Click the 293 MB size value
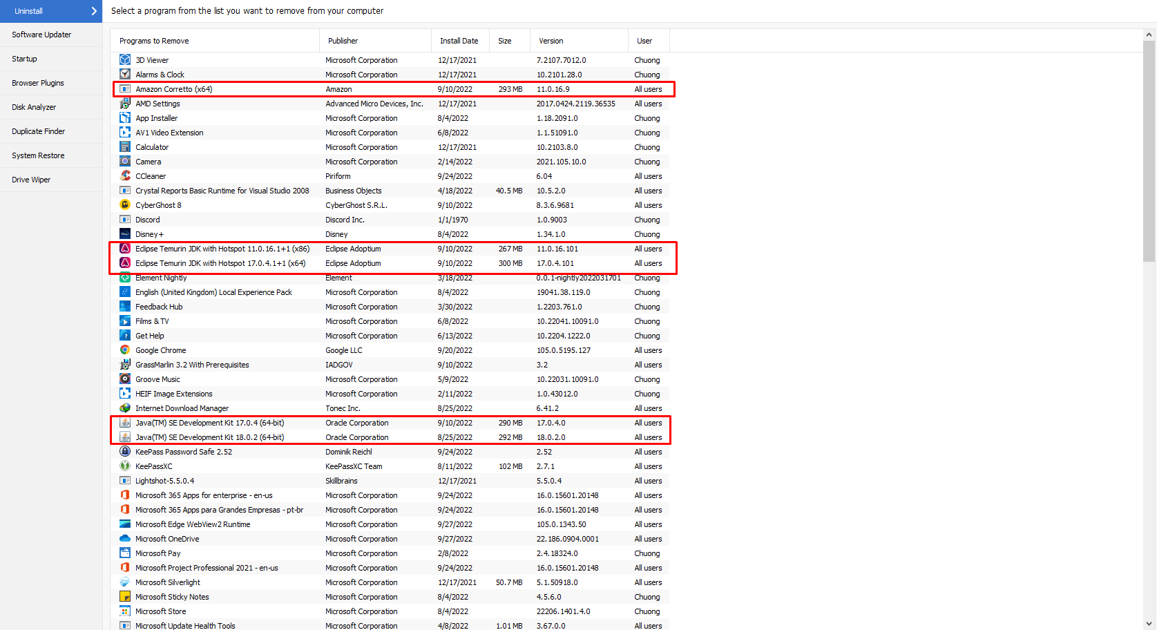The width and height of the screenshot is (1157, 630). point(510,89)
